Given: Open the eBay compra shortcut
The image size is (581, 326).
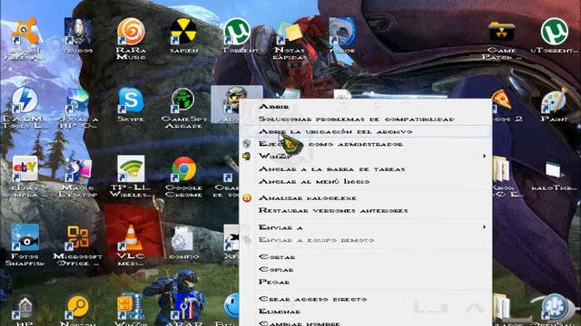Looking at the screenshot, I should point(25,169).
